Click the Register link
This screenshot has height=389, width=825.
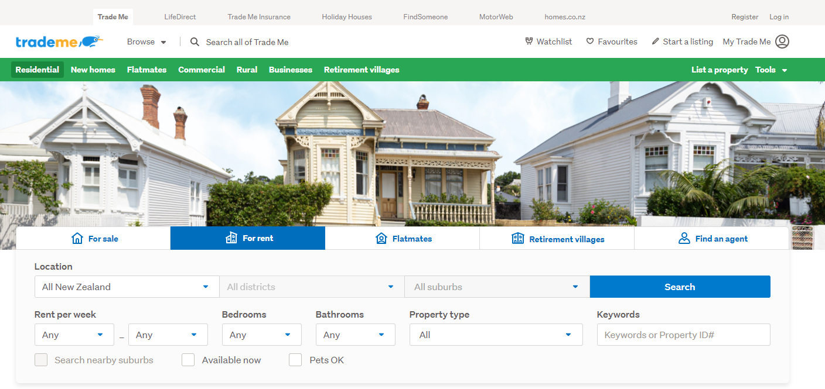pyautogui.click(x=745, y=17)
